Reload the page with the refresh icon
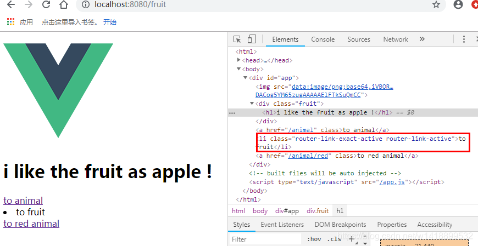Screen dimensions: 478x246 point(46,4)
